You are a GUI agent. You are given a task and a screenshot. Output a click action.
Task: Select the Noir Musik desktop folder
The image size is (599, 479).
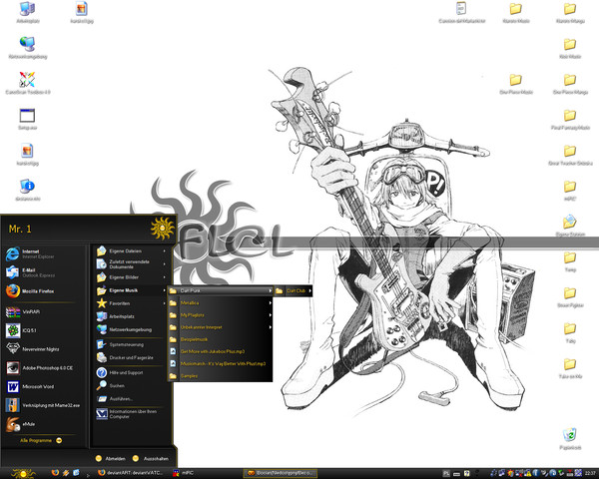click(570, 48)
